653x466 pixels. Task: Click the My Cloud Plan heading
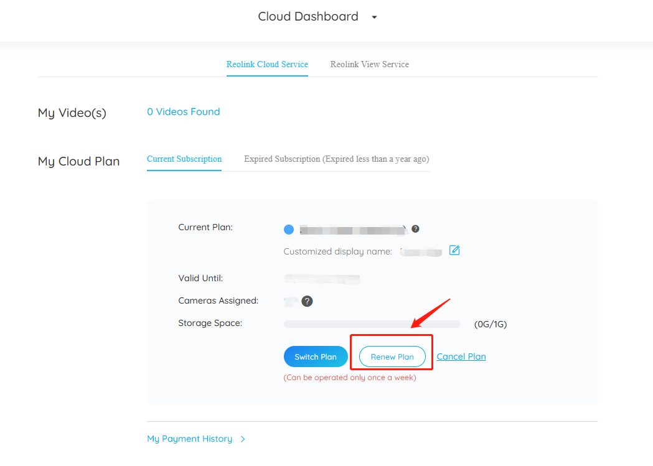click(x=78, y=161)
